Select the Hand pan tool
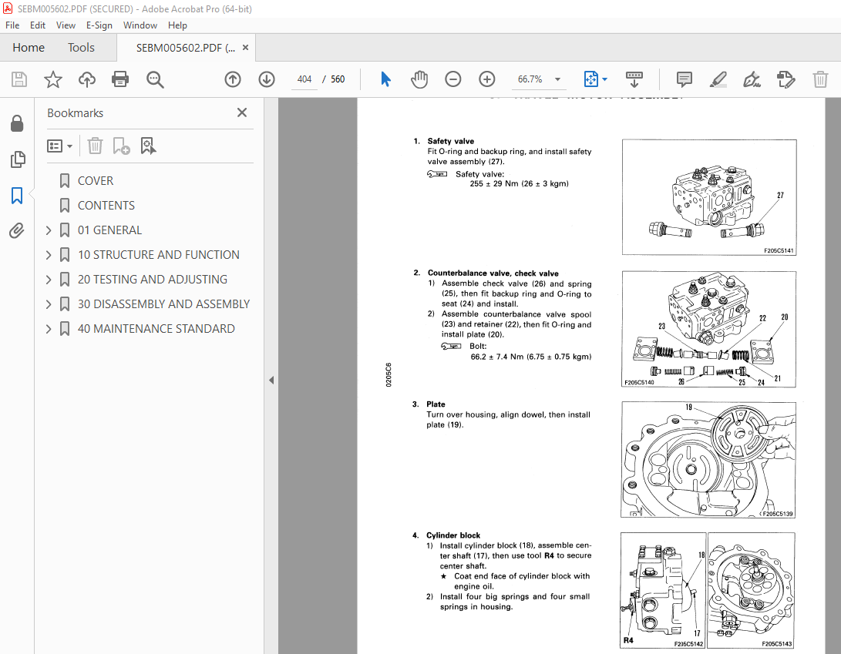841x654 pixels. [419, 79]
